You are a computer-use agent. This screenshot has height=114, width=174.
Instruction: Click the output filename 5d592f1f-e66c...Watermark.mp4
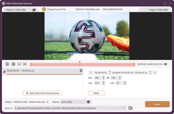29,102
